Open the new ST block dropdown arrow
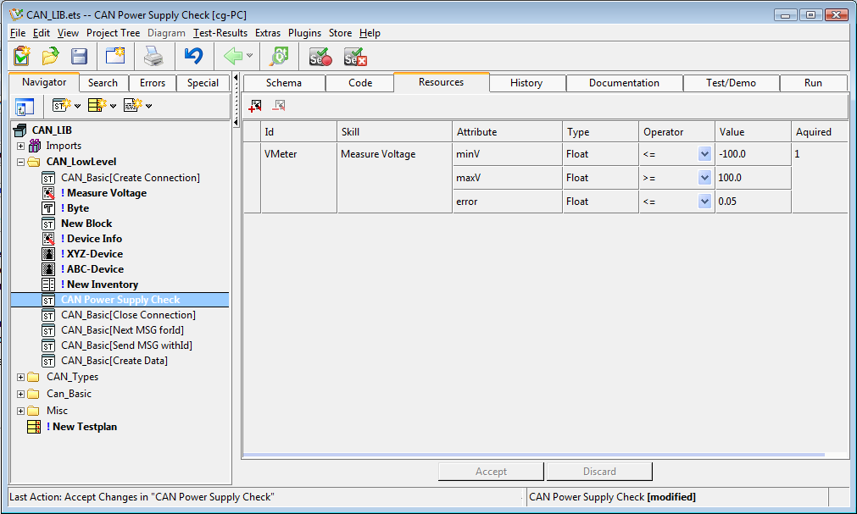857x514 pixels. click(77, 106)
